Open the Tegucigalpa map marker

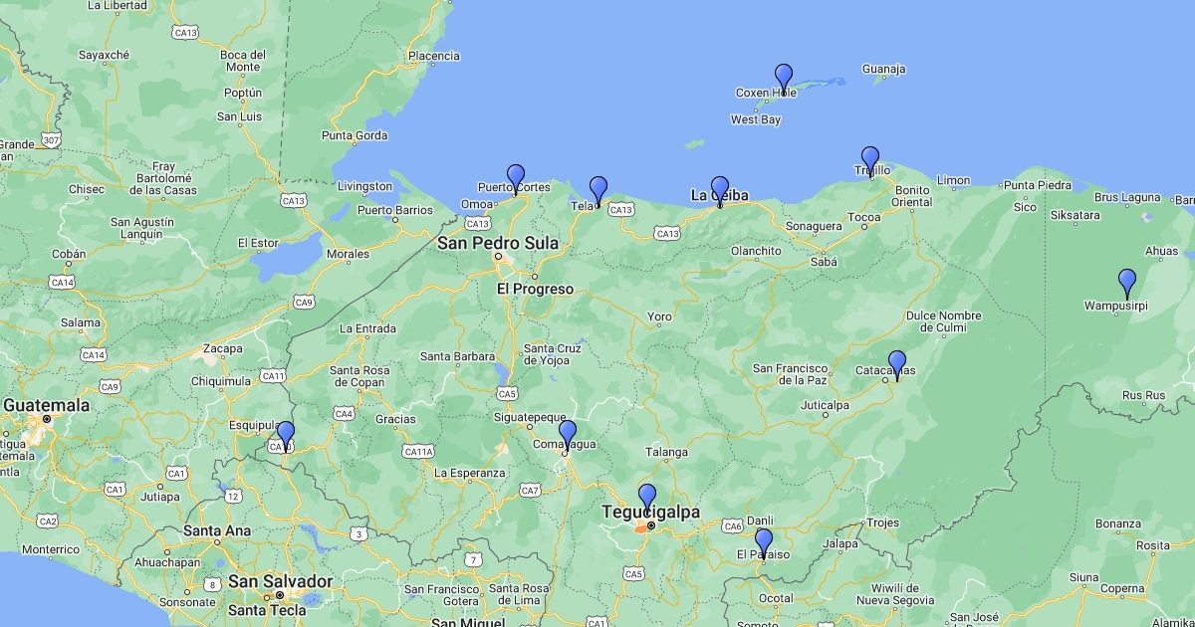[647, 497]
